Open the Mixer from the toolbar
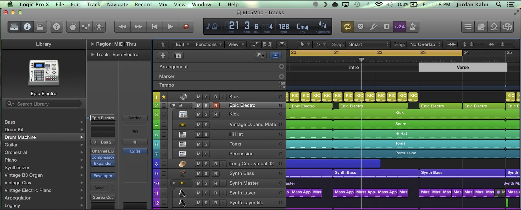 point(86,27)
